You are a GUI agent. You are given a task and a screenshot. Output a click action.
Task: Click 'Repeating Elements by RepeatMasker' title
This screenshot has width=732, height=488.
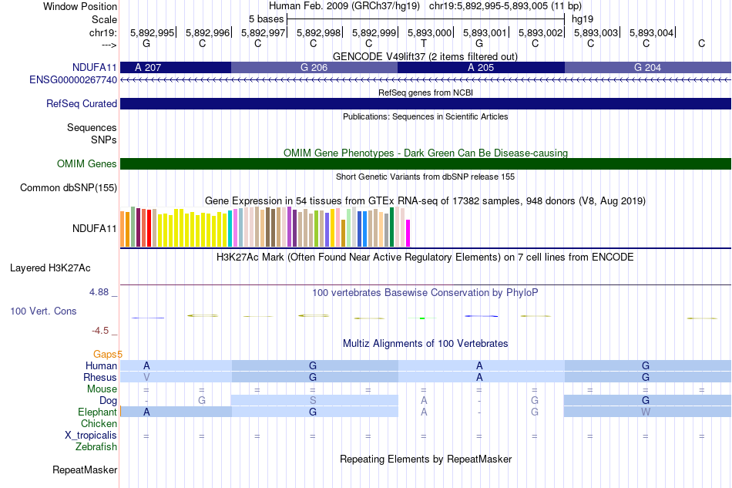pos(425,459)
